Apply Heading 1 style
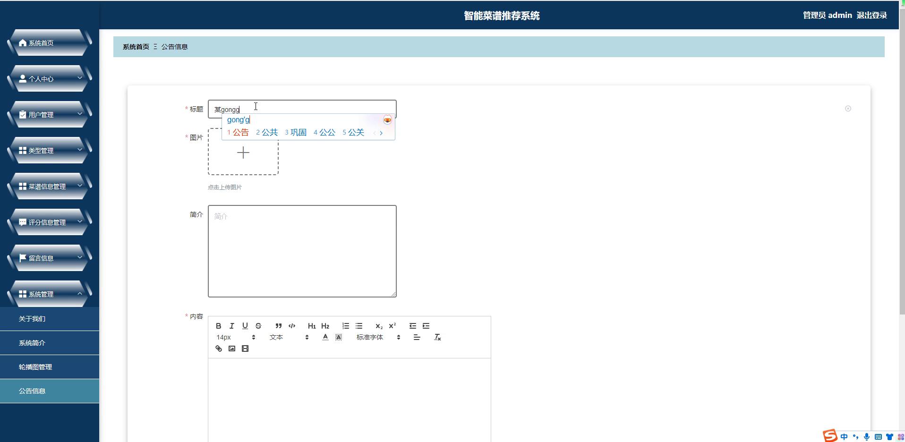This screenshot has height=442, width=905. pos(312,326)
